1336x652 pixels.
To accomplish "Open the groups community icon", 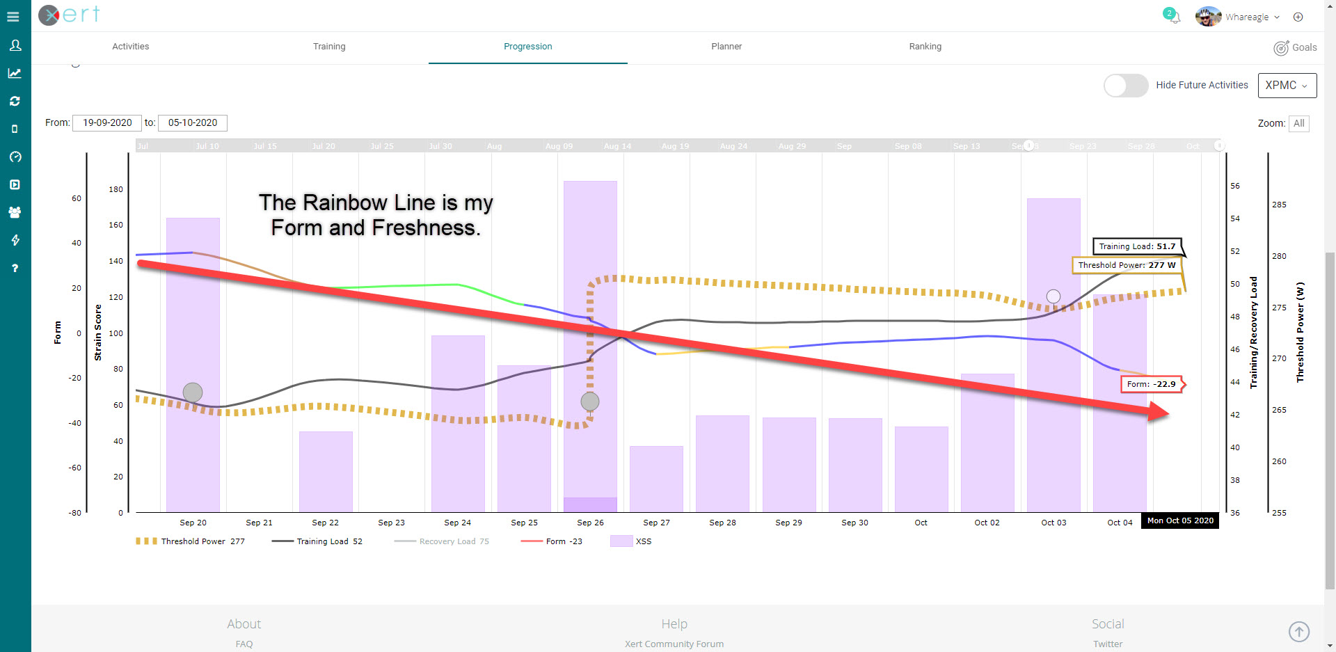I will point(15,212).
